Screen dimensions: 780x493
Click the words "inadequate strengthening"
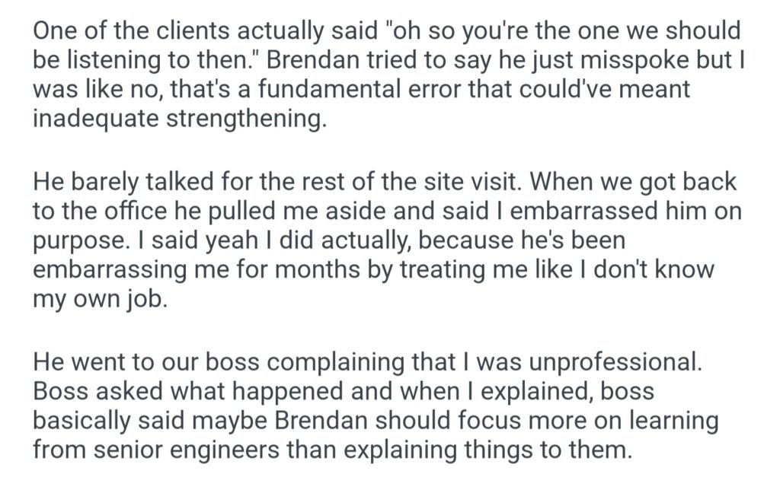178,119
